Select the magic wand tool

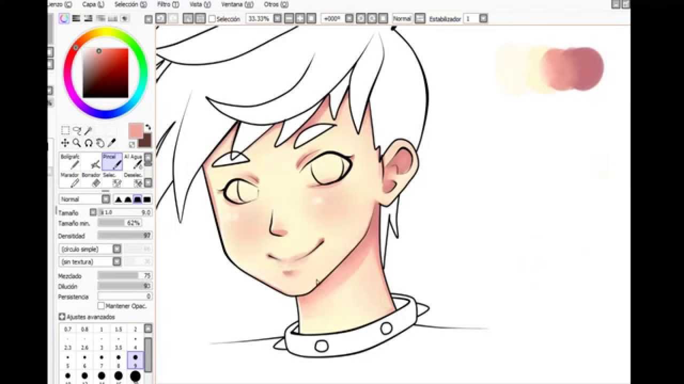click(x=89, y=131)
